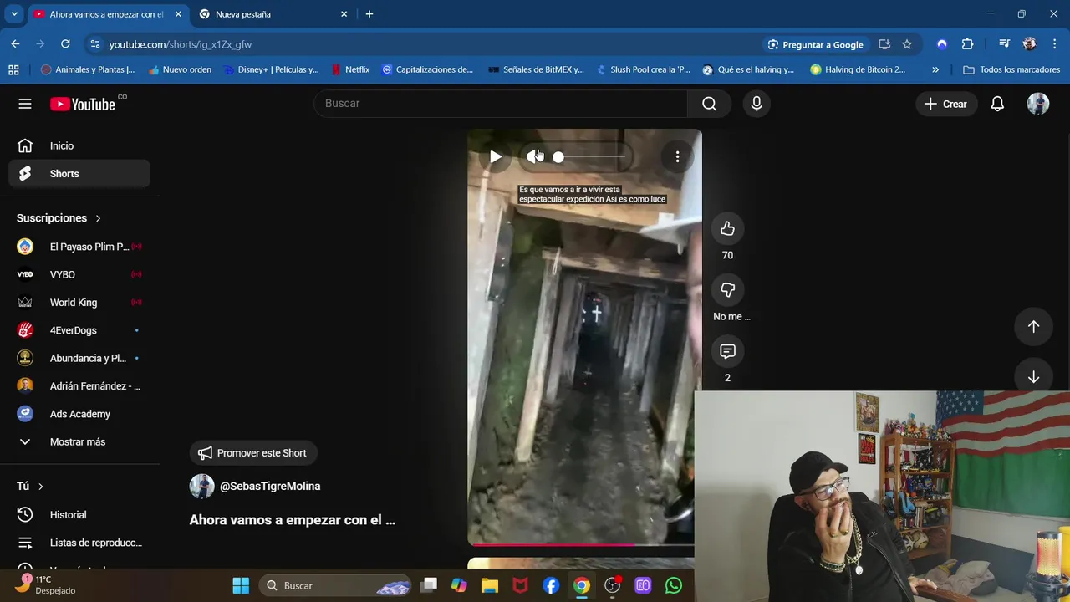
Task: Play the paused Short
Action: click(496, 156)
